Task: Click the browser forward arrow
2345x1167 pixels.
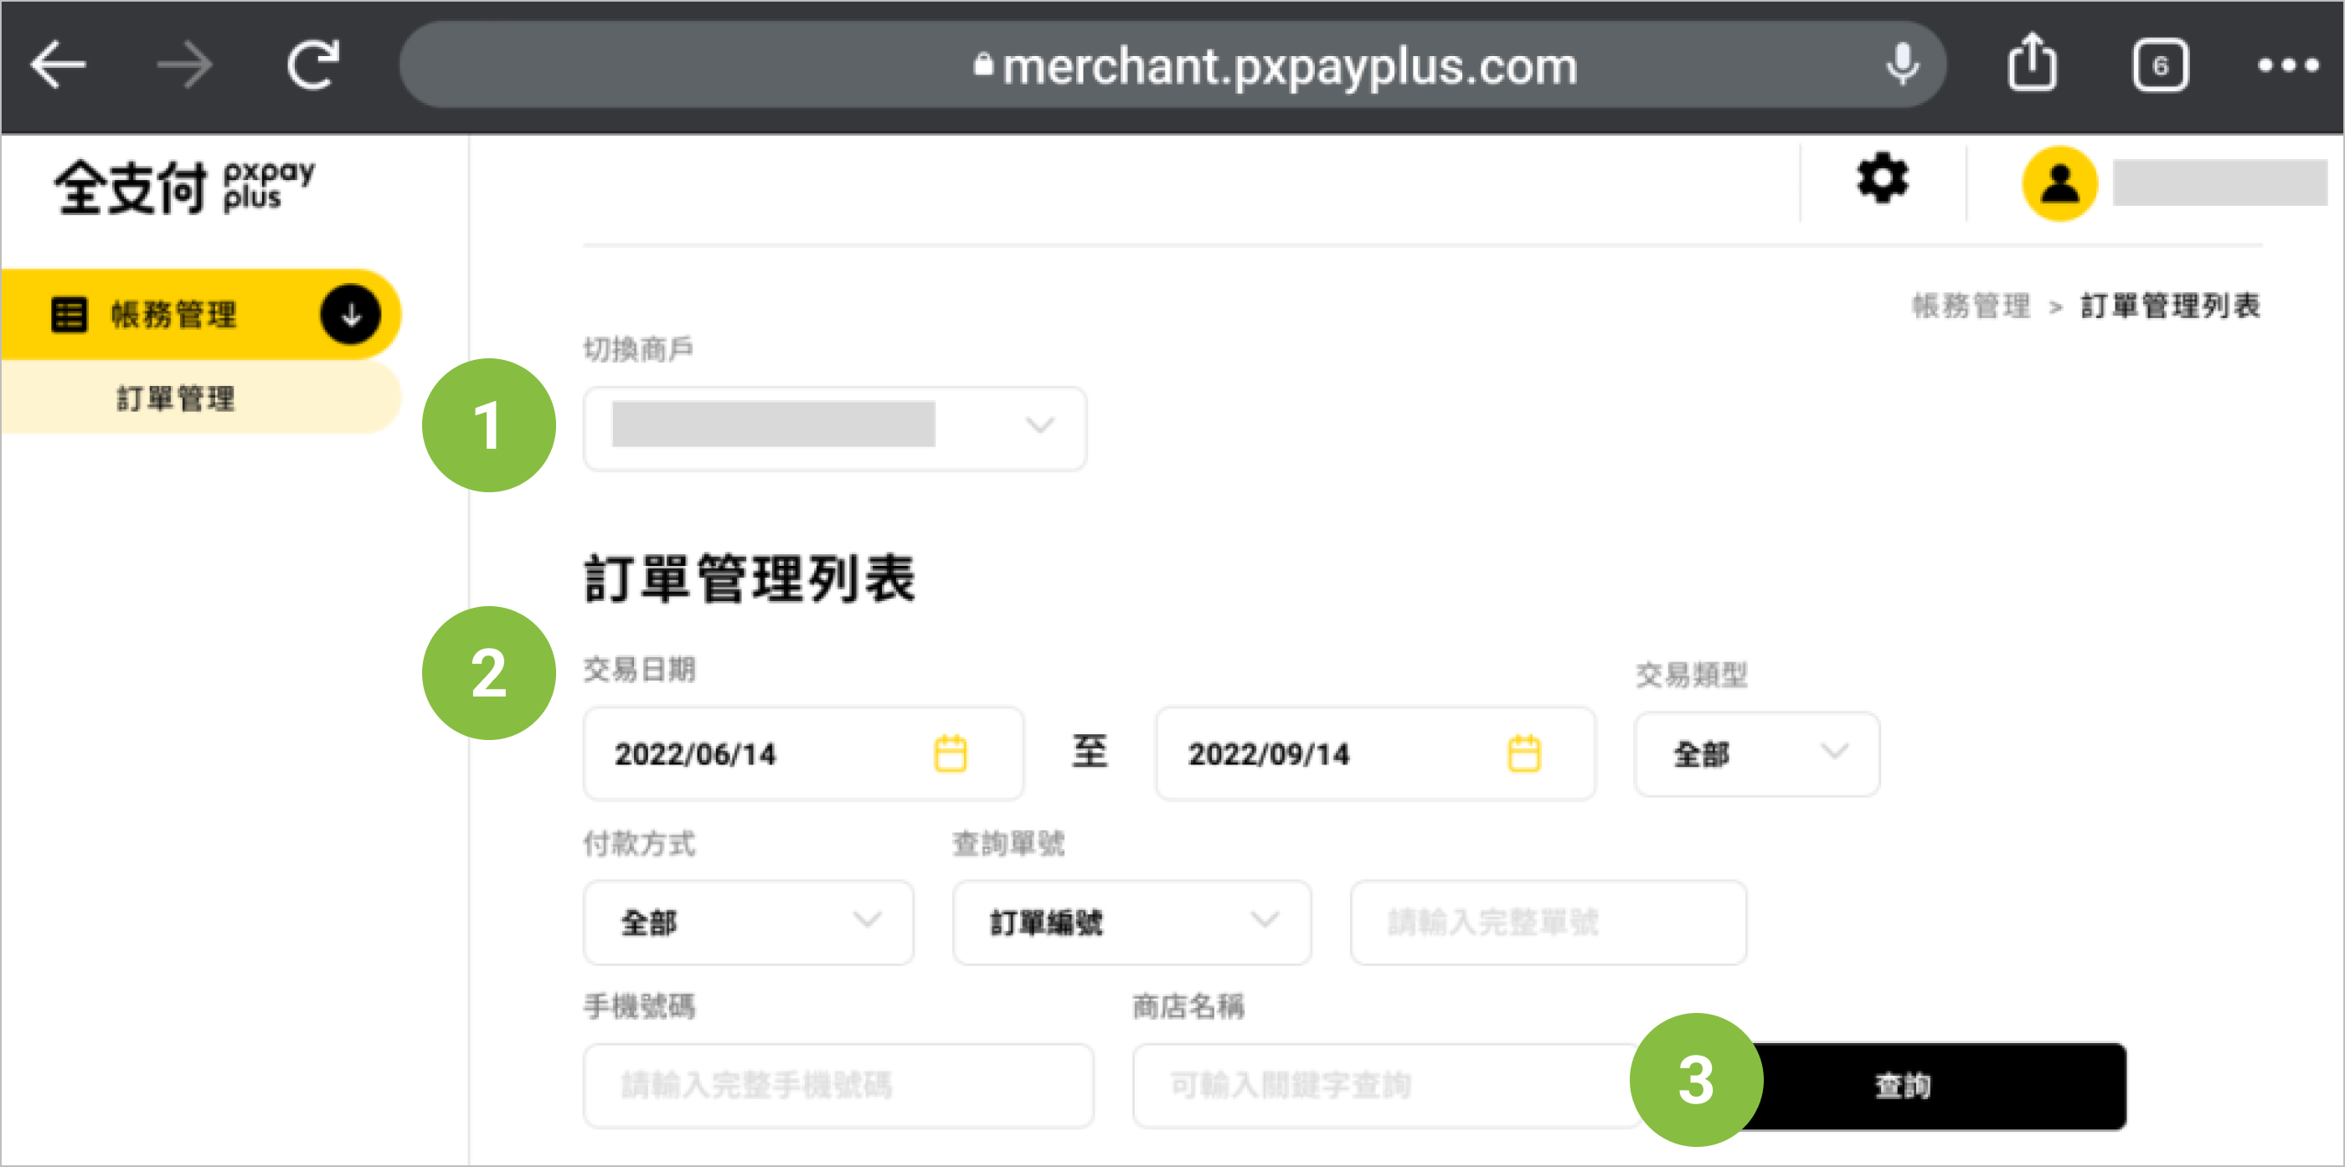Action: tap(185, 65)
